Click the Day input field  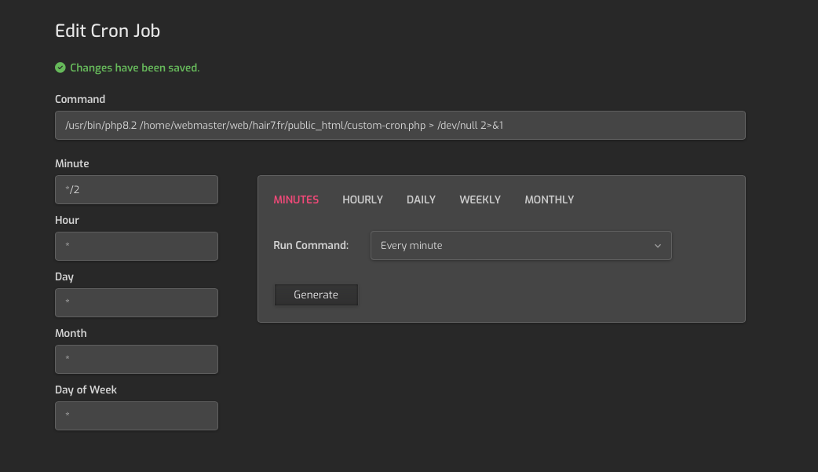coord(137,303)
